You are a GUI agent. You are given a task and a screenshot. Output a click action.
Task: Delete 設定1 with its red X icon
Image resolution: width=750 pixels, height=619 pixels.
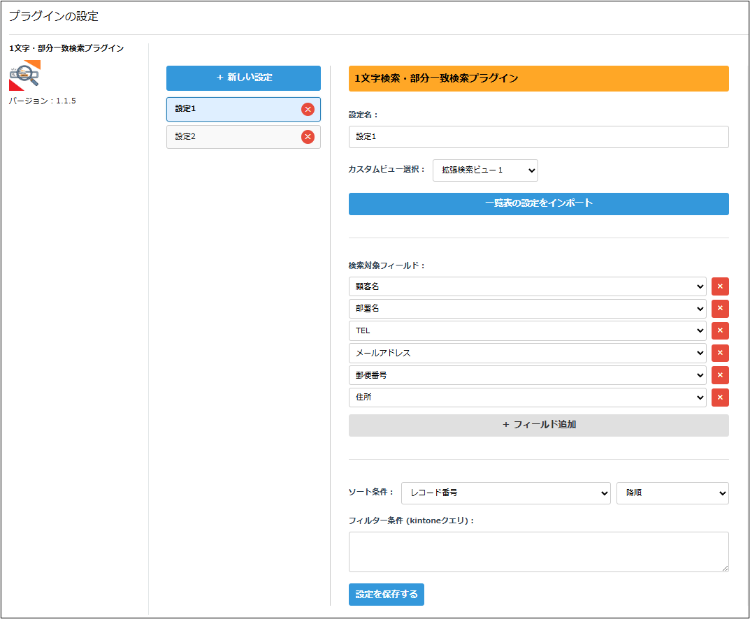pos(308,109)
